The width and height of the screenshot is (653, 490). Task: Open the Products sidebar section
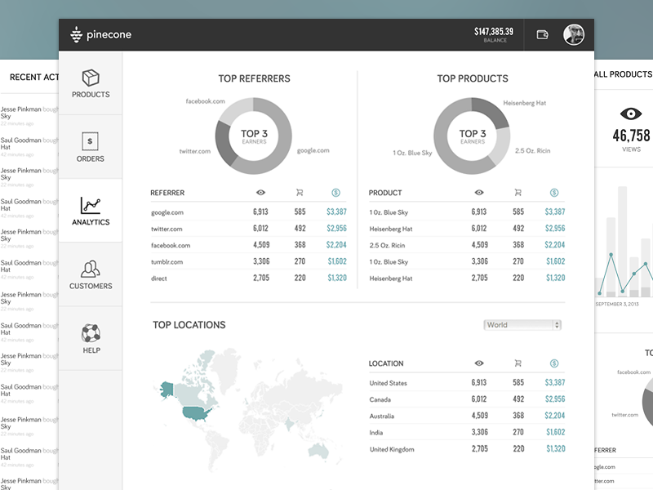[91, 83]
